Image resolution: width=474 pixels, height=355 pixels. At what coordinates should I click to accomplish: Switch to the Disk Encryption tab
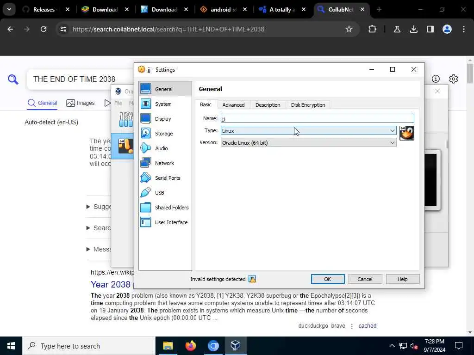coord(308,105)
